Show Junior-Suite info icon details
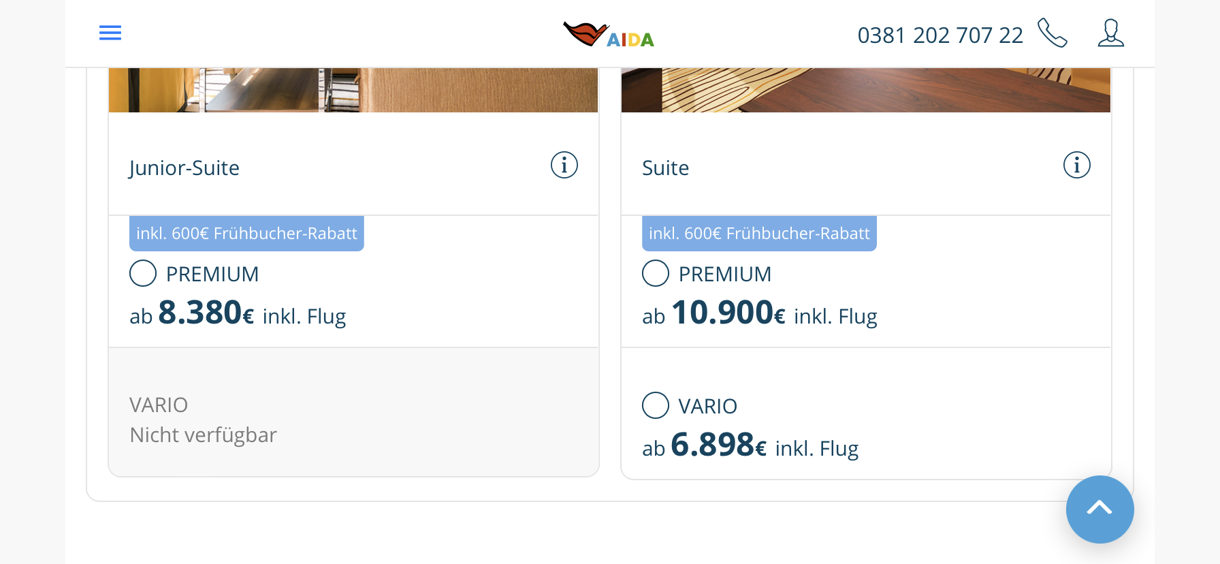The image size is (1220, 564). pos(564,166)
